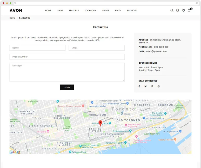This screenshot has height=168, width=201.
Task: Open the settings gear icon
Action: 178,10
